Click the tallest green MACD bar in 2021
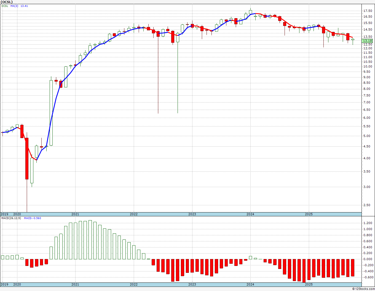 point(90,240)
